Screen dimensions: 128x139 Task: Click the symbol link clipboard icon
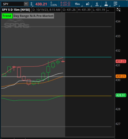click(32, 4)
